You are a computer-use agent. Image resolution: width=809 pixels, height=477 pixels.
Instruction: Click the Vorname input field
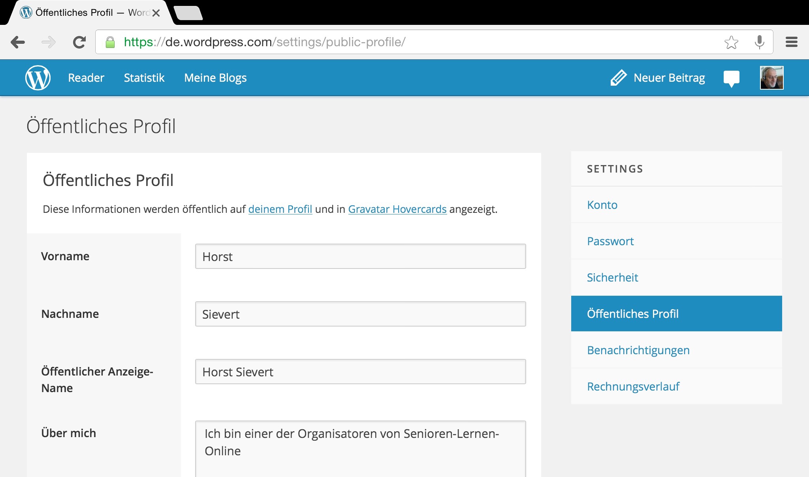[360, 257]
